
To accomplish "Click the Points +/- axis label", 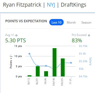I will coord(11,61).
